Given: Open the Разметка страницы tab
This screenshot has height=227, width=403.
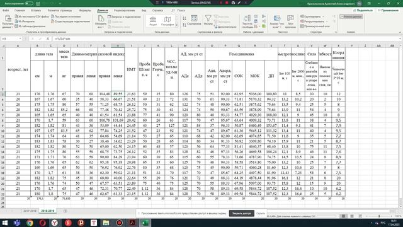Looking at the screenshot, I should click(60, 10).
